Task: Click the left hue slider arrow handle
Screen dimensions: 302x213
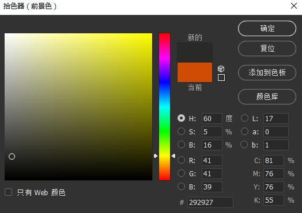Action: [x=156, y=156]
